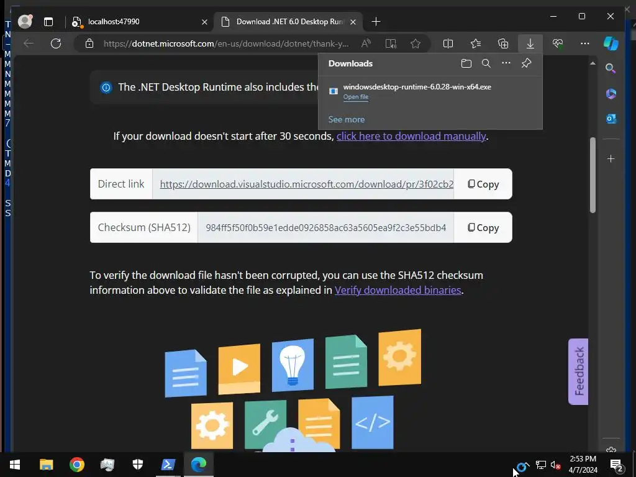Select the checksum hash text
This screenshot has width=636, height=477.
325,227
